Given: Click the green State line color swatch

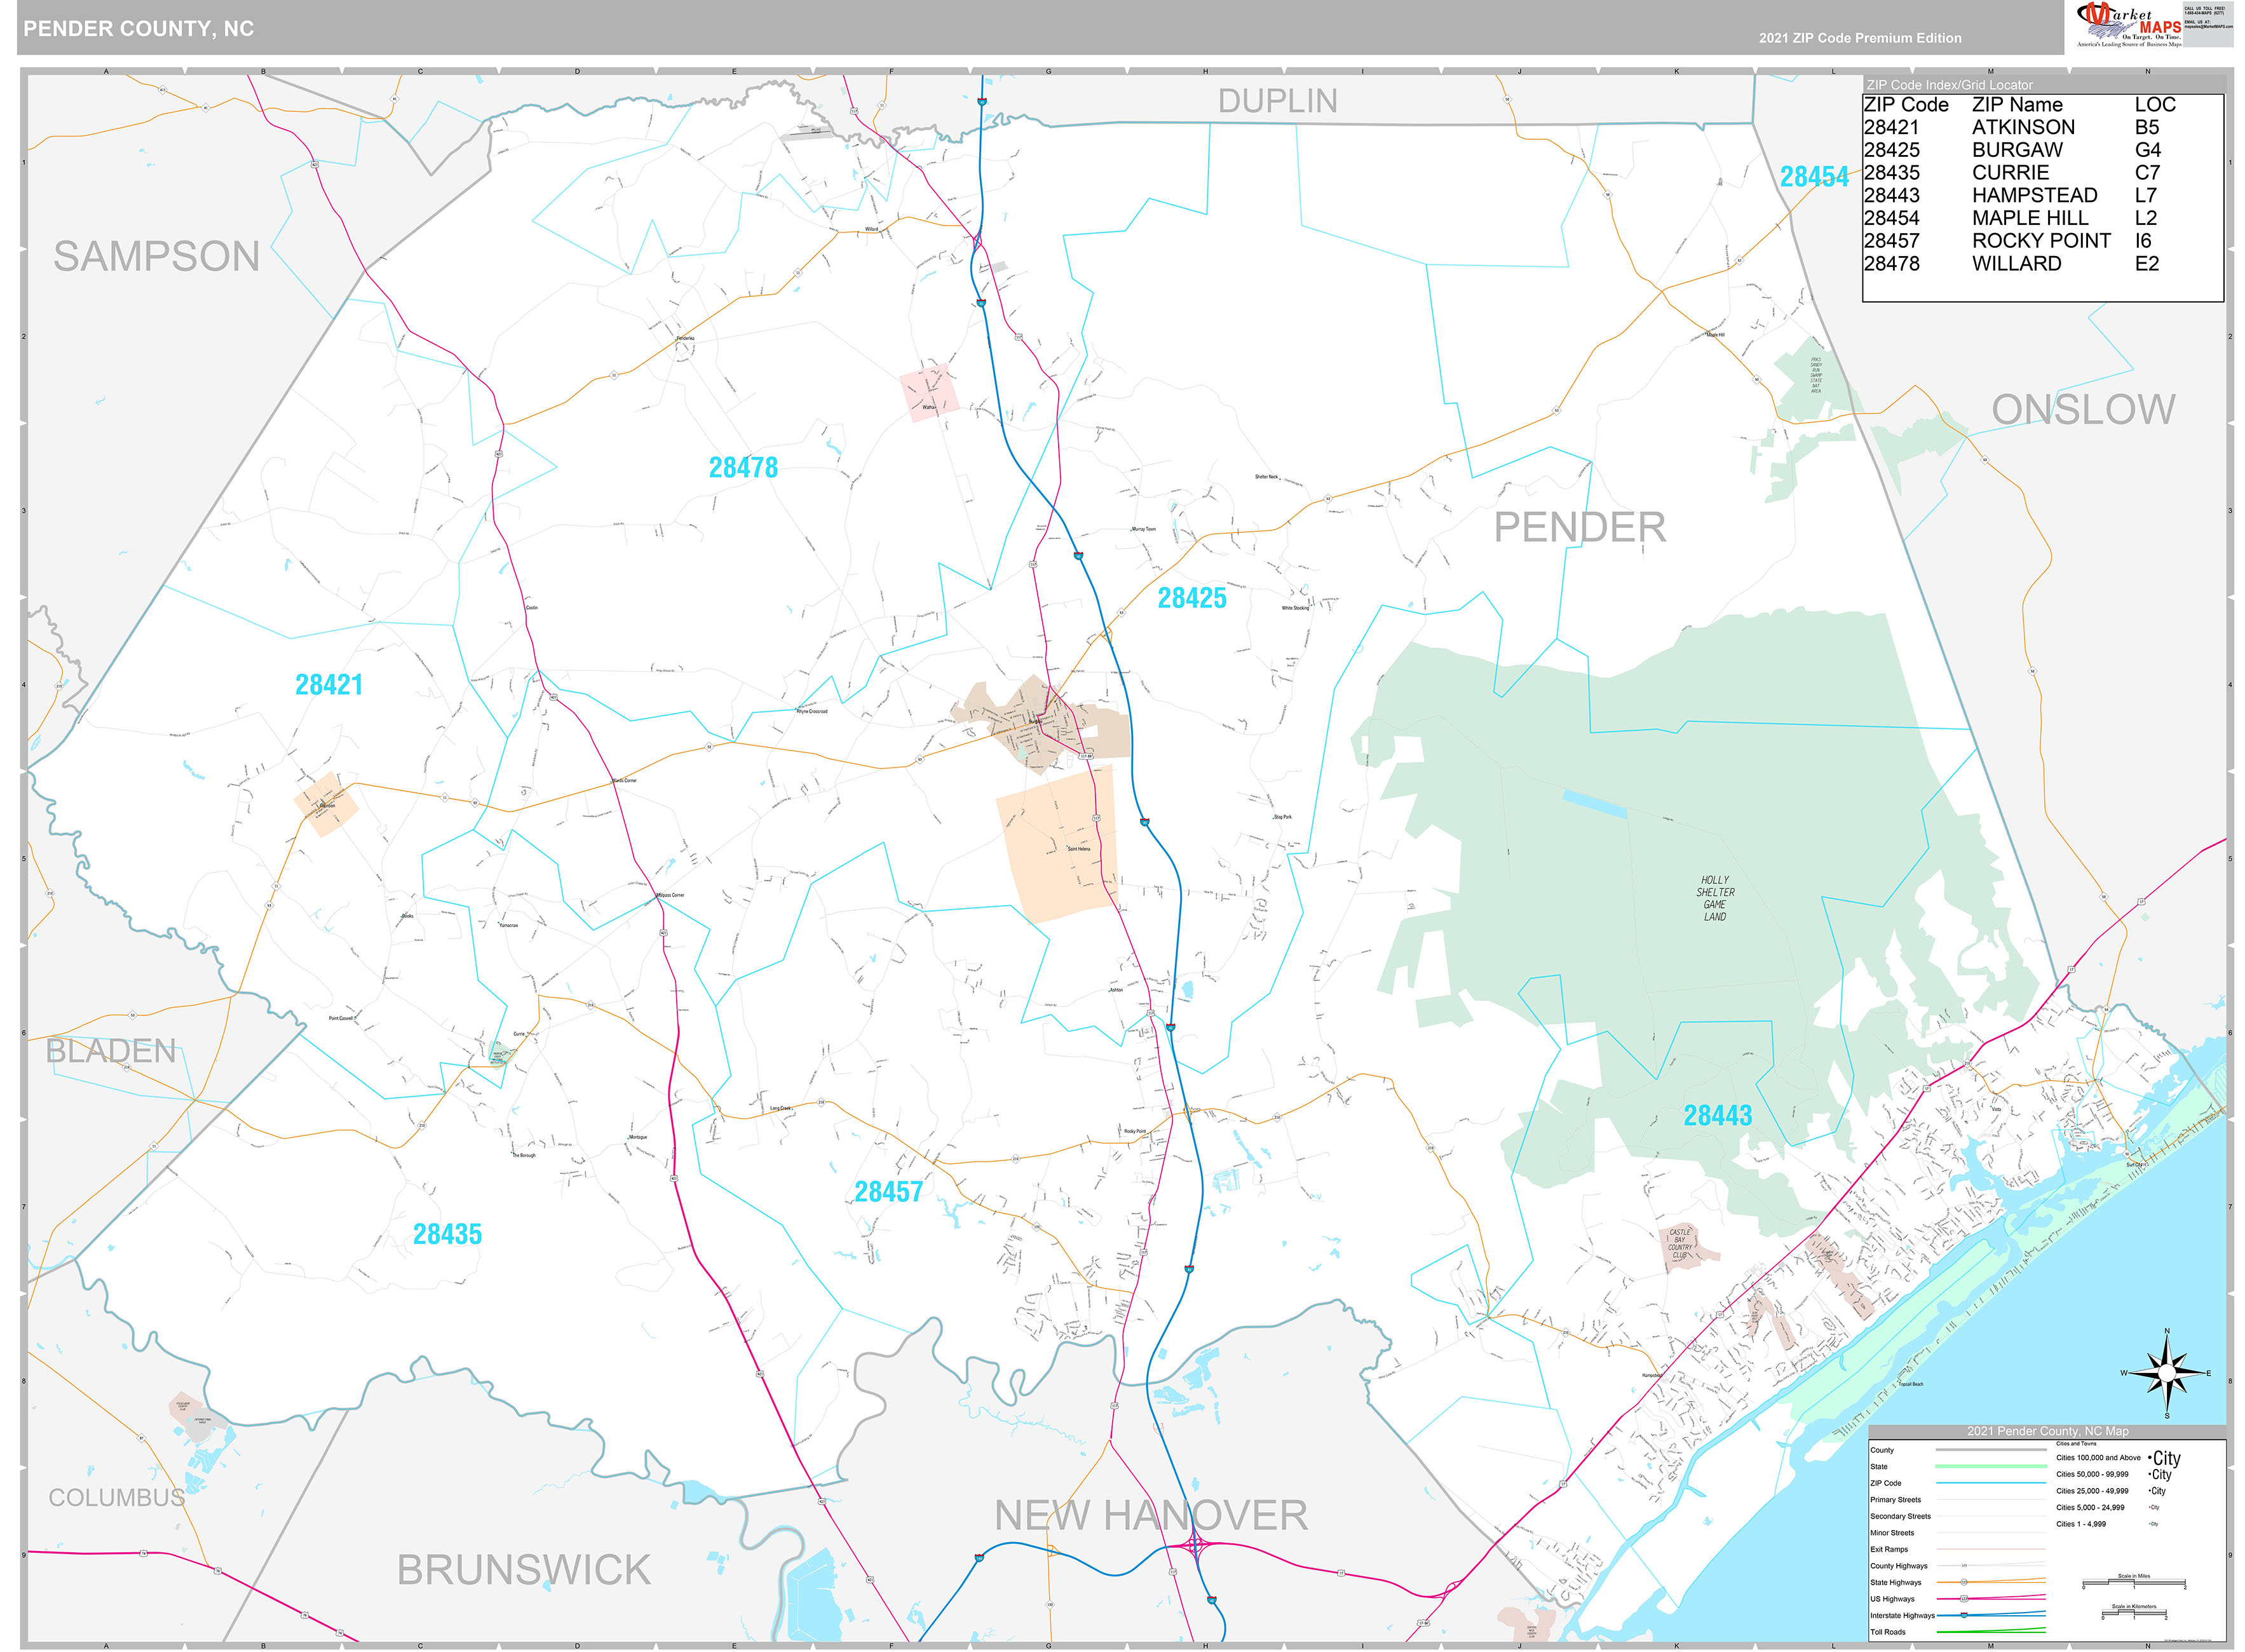Looking at the screenshot, I should tap(1992, 1466).
